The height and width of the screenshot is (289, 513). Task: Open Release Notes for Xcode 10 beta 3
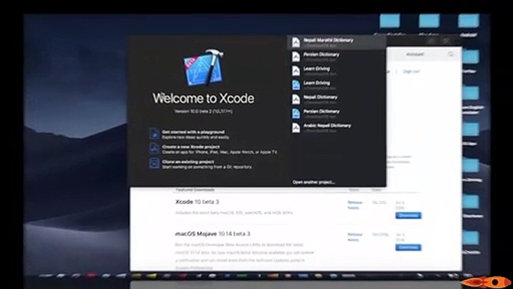point(355,205)
